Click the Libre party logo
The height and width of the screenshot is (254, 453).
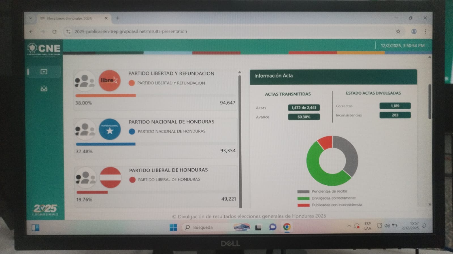[x=109, y=81]
